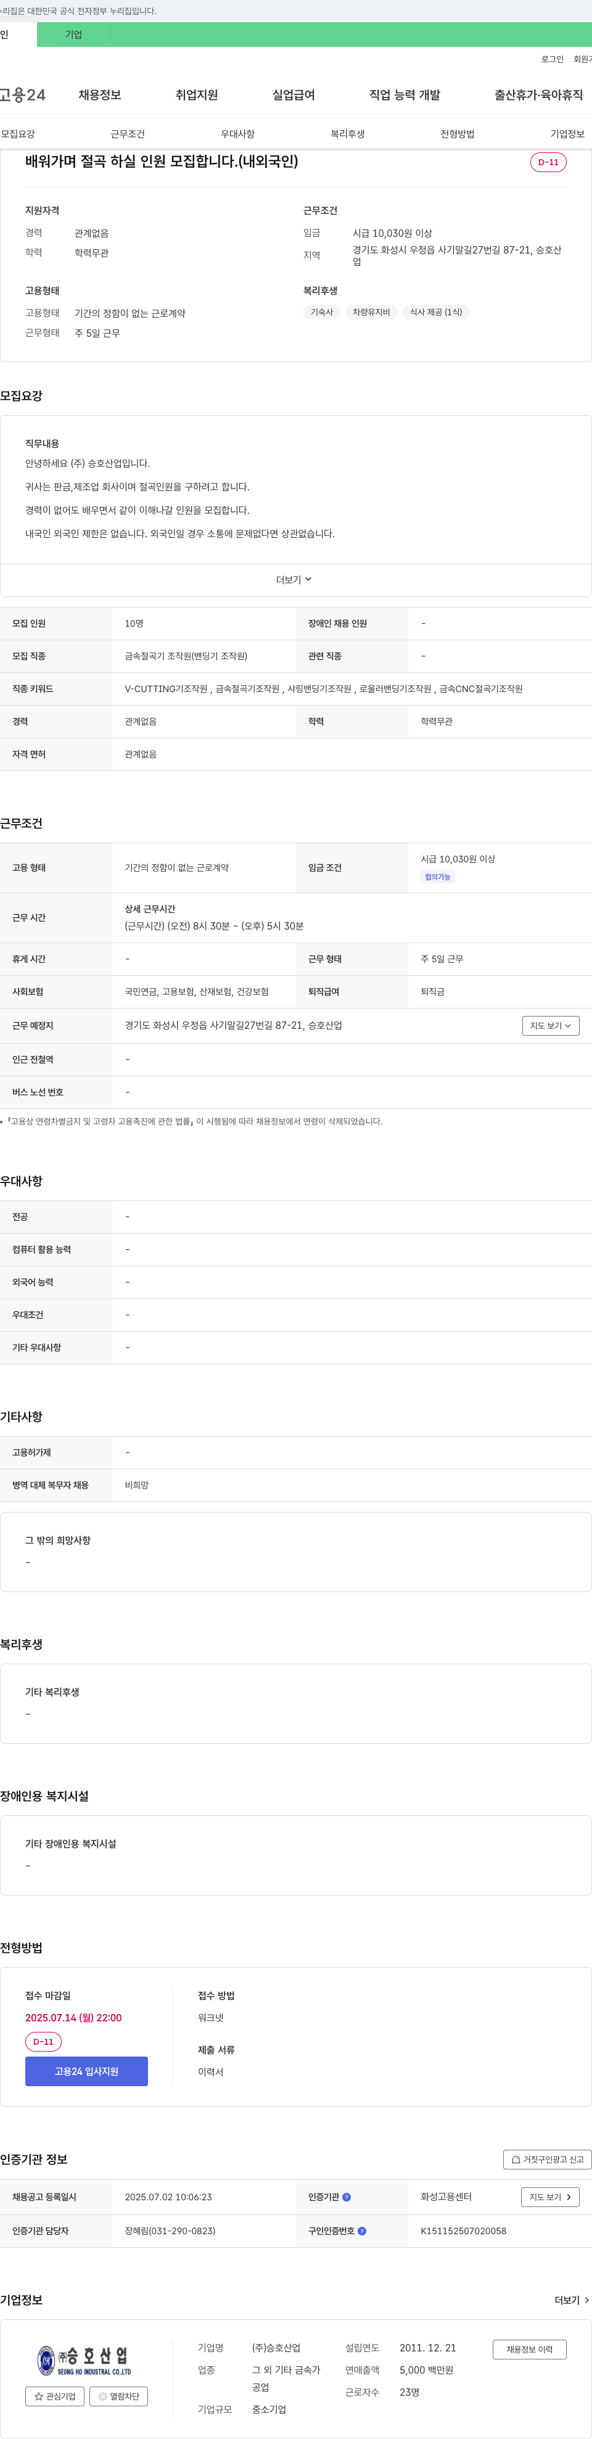Click the deadline 2025.07.14 (월) 22:00
This screenshot has height=2439, width=592.
tap(73, 2018)
